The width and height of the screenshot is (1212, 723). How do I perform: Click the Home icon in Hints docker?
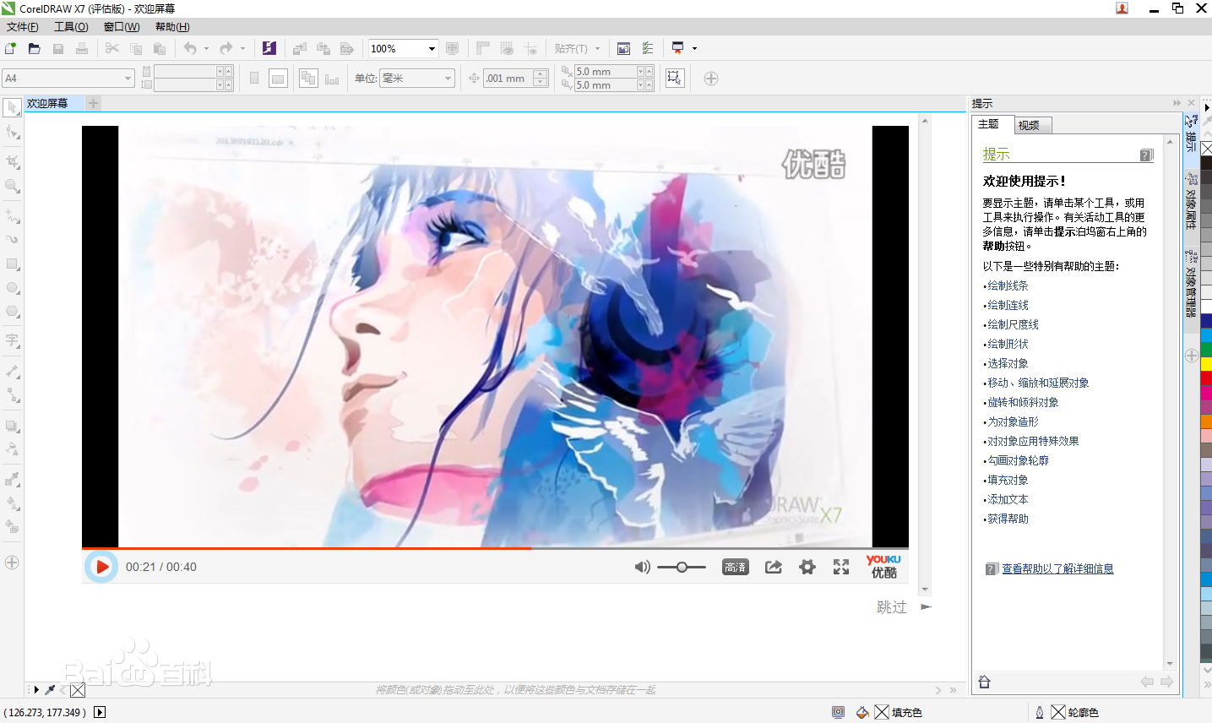click(x=984, y=682)
